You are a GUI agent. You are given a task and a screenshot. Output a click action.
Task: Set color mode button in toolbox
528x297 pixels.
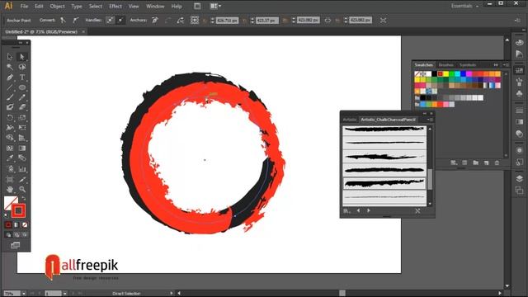click(x=8, y=224)
